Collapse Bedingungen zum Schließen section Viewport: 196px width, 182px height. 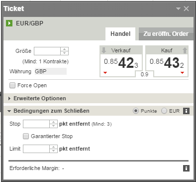tap(49, 111)
